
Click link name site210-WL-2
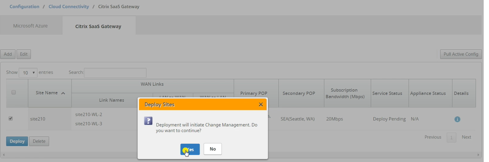coord(89,114)
